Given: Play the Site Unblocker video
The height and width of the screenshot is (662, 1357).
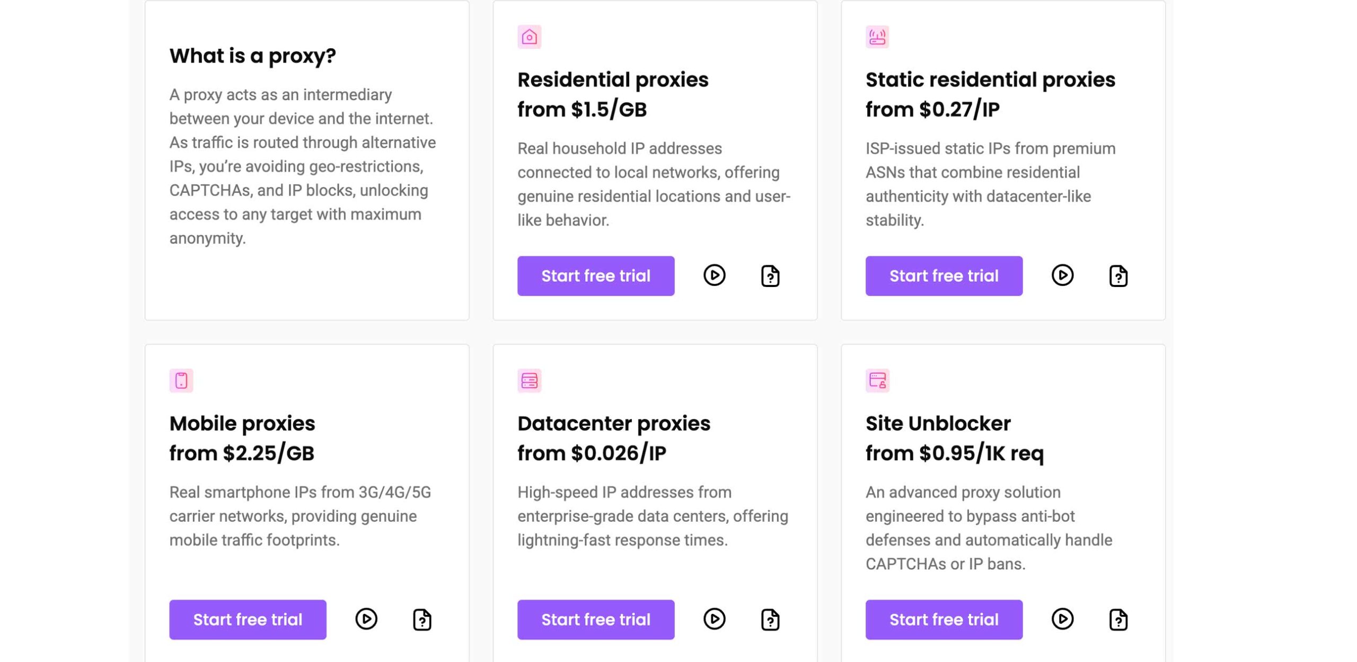Looking at the screenshot, I should pyautogui.click(x=1062, y=619).
